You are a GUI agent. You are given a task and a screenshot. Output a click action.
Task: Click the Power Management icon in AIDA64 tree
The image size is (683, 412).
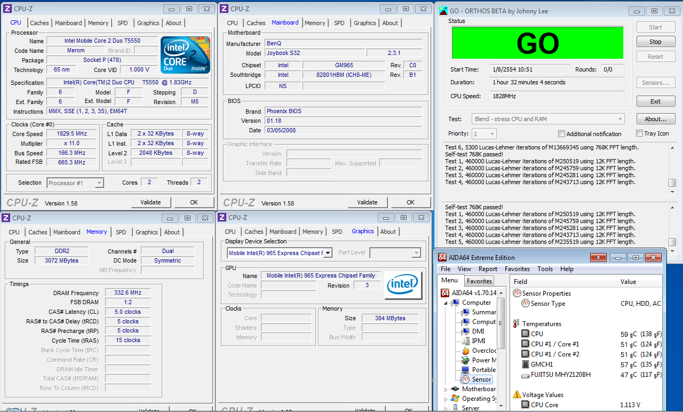coord(465,360)
